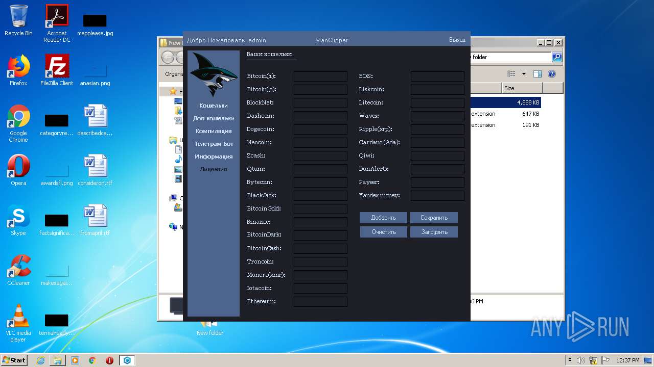Open Explorer help question-mark icon
This screenshot has width=654, height=367.
point(552,74)
